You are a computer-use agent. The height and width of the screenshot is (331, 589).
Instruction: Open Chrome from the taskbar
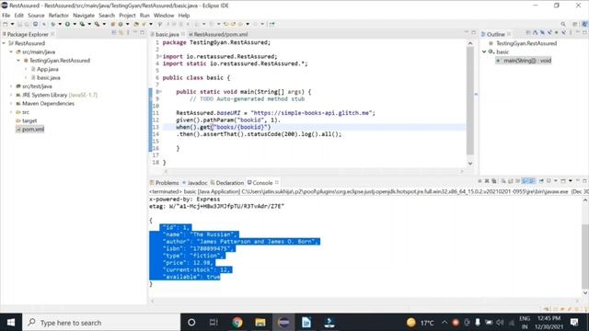point(237,323)
